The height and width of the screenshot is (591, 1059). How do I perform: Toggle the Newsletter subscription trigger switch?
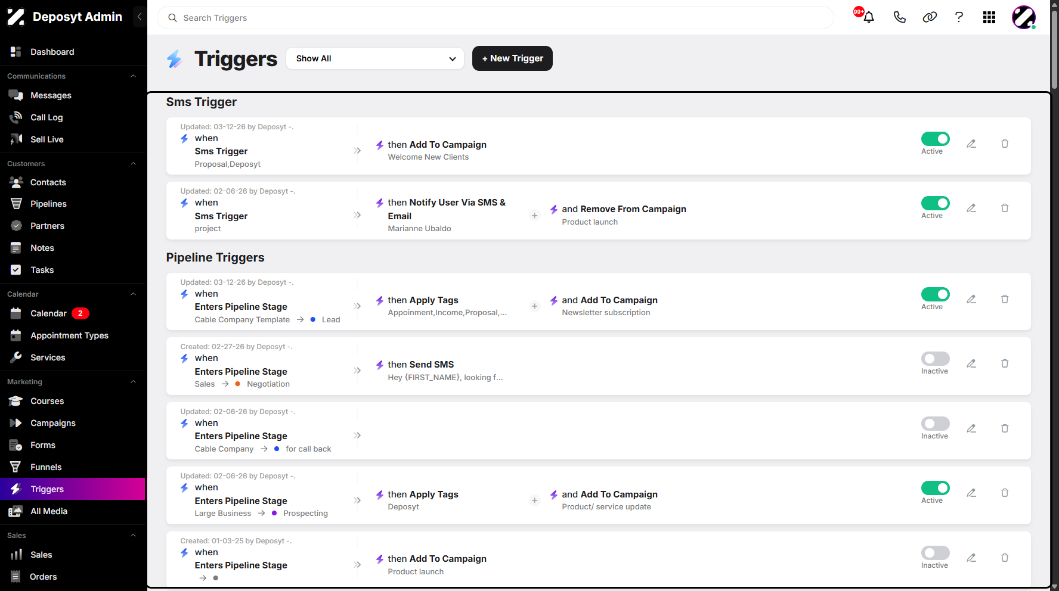(936, 294)
